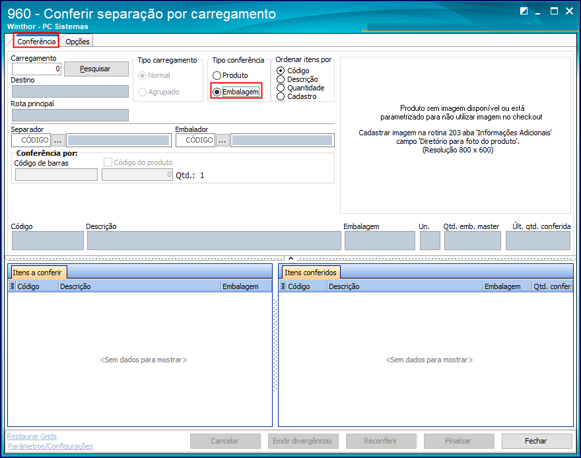The height and width of the screenshot is (458, 581).
Task: Select Produto conference type
Action: [x=230, y=75]
